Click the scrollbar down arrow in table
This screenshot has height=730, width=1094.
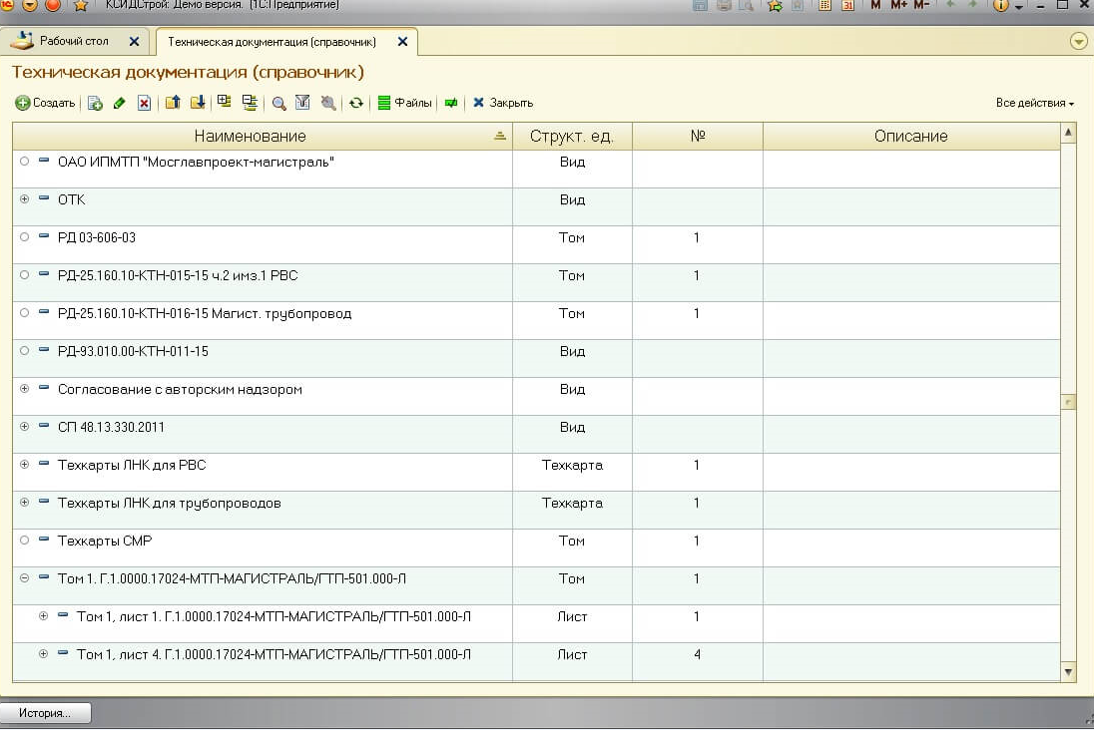[1069, 672]
